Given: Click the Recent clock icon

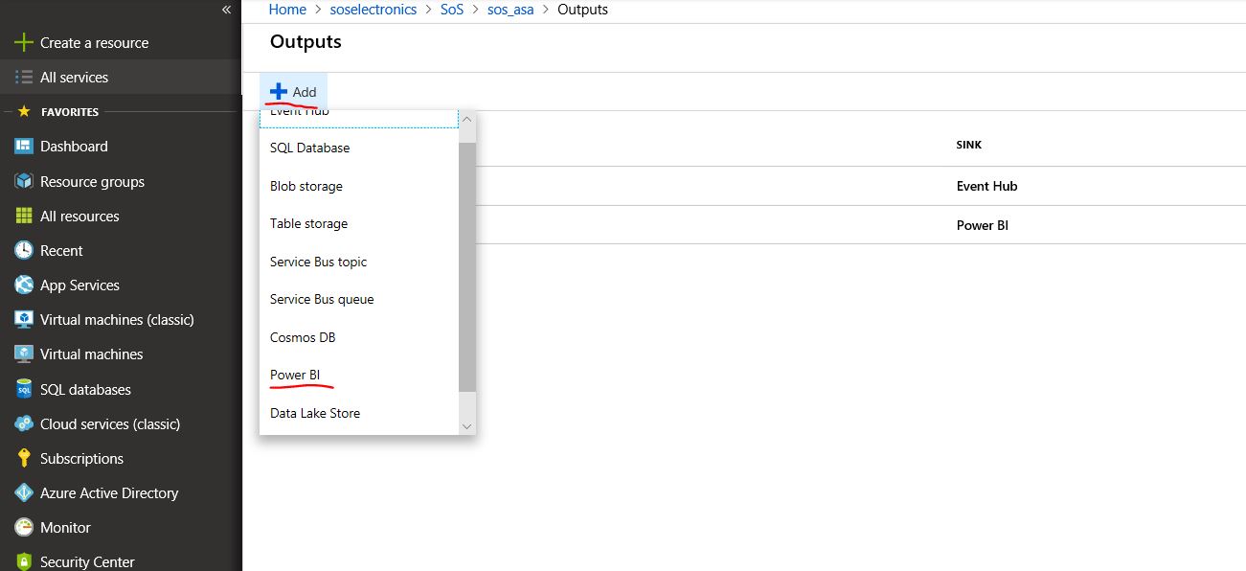Looking at the screenshot, I should click(24, 250).
